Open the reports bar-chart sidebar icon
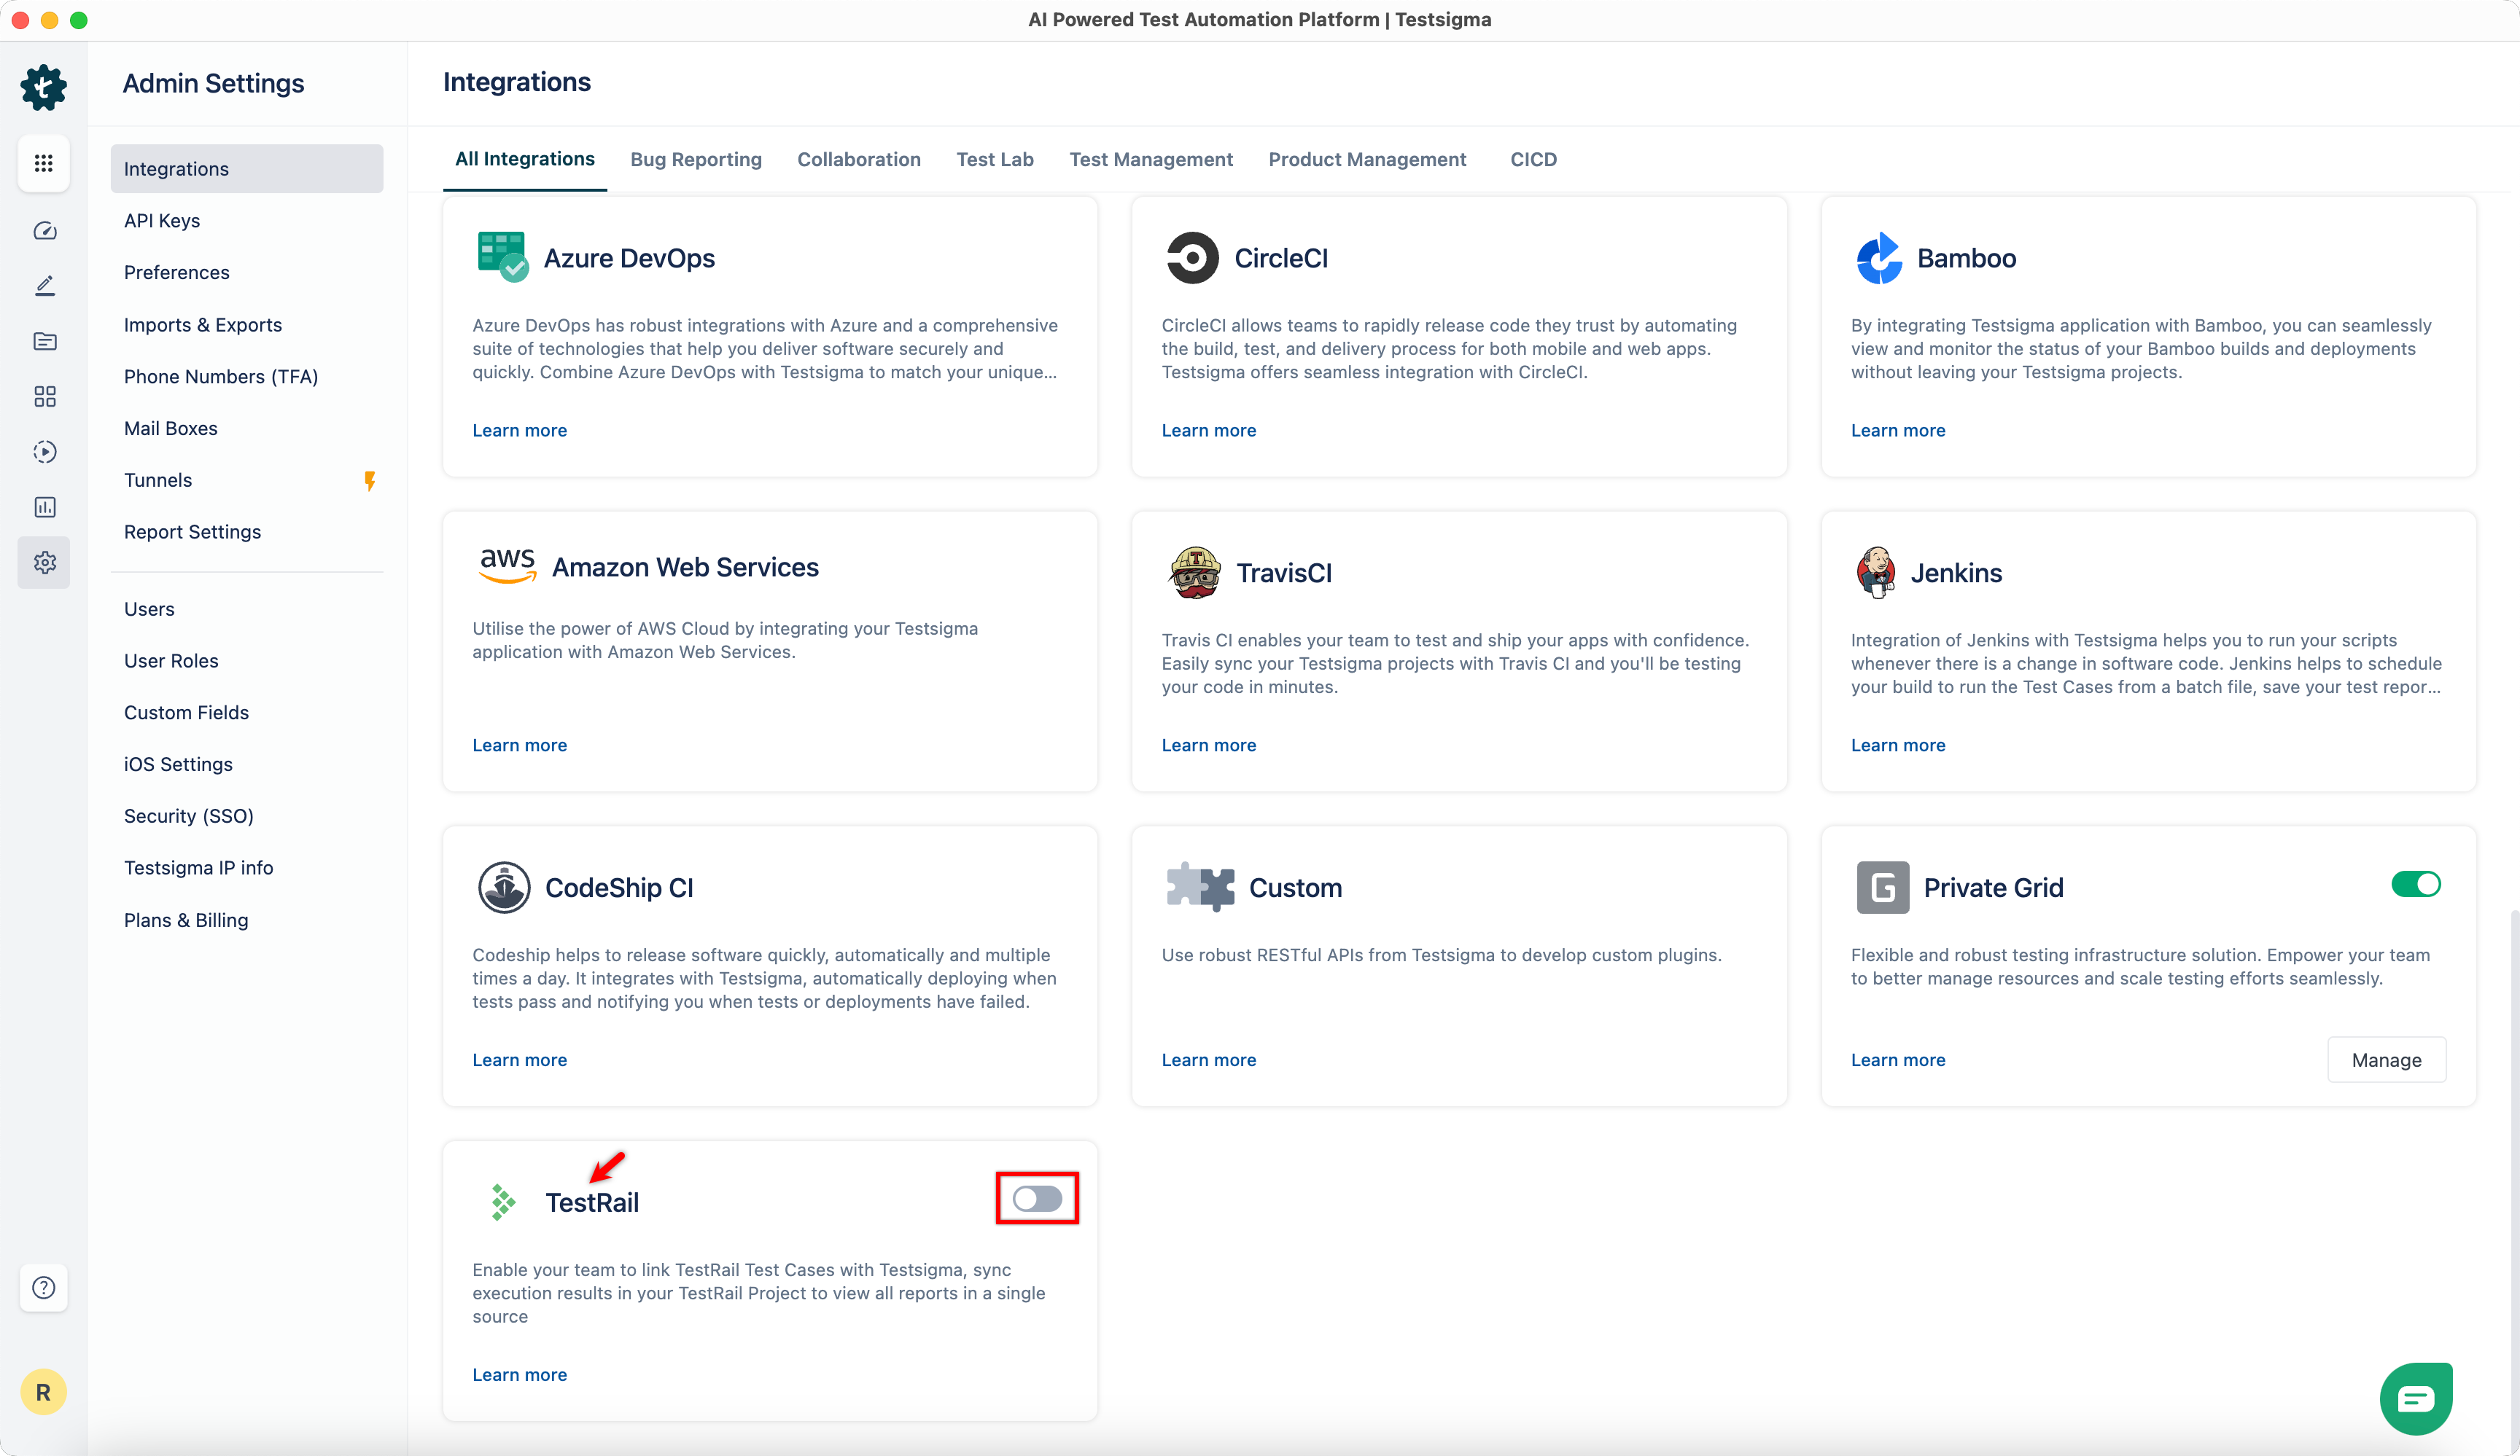This screenshot has height=1456, width=2520. point(44,508)
